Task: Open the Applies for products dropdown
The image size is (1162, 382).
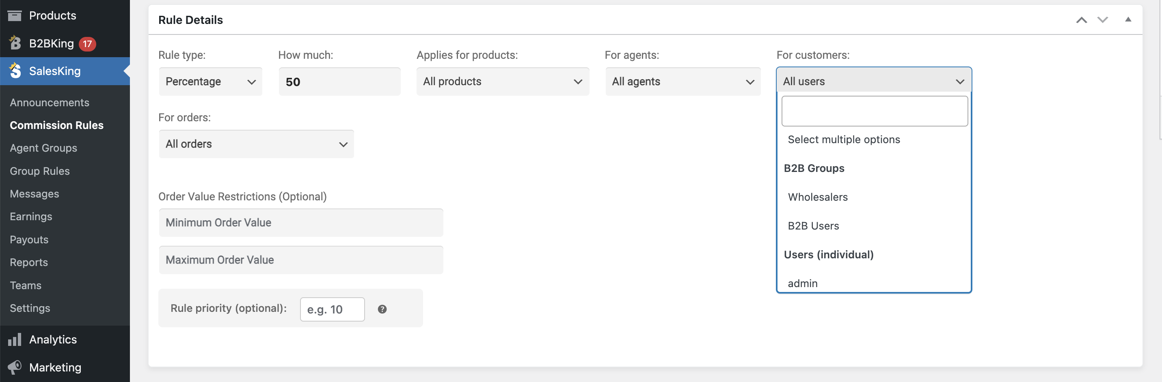Action: (x=503, y=82)
